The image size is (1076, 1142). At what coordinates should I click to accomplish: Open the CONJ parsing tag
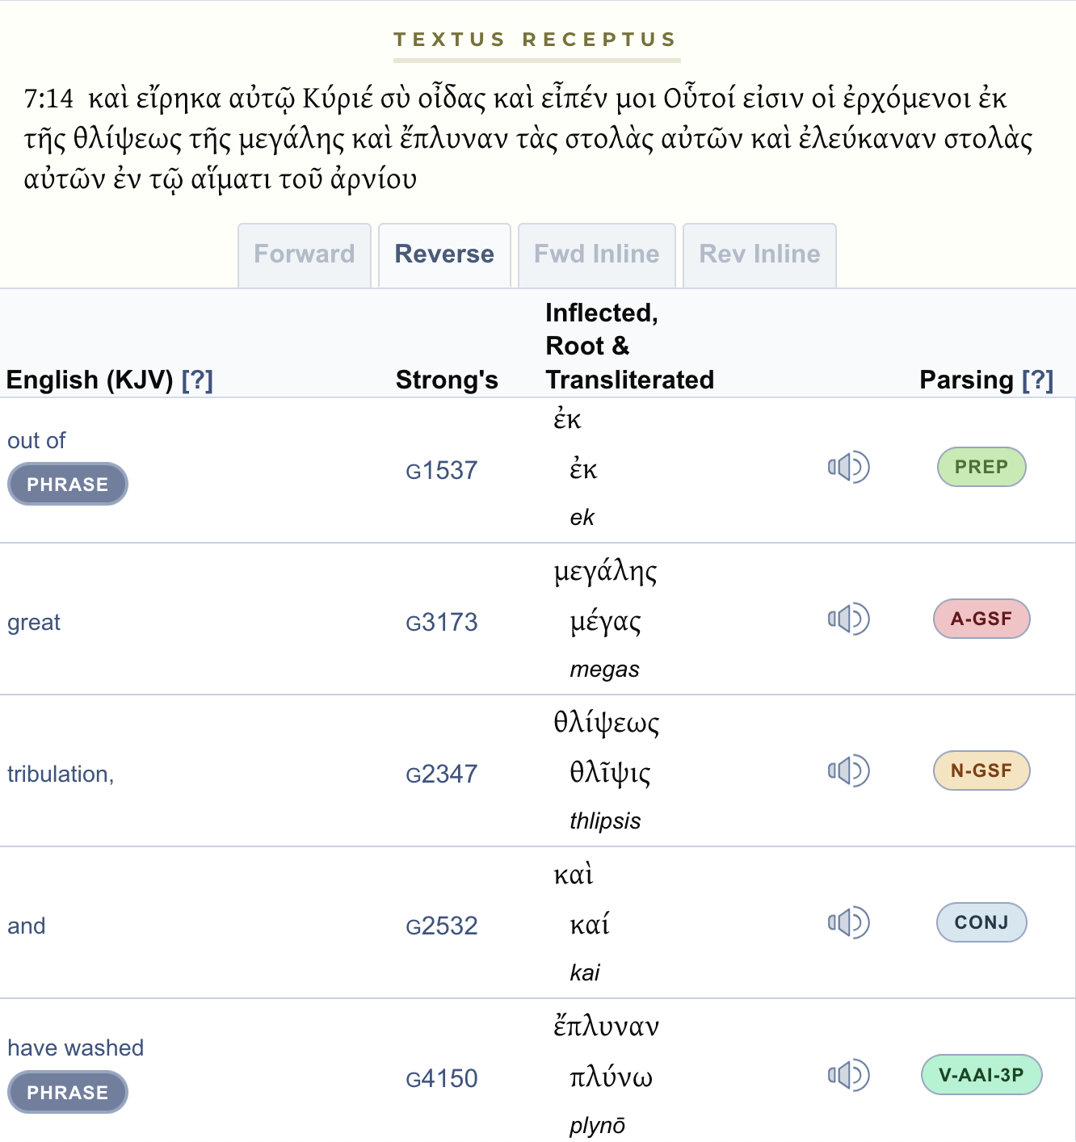click(981, 922)
